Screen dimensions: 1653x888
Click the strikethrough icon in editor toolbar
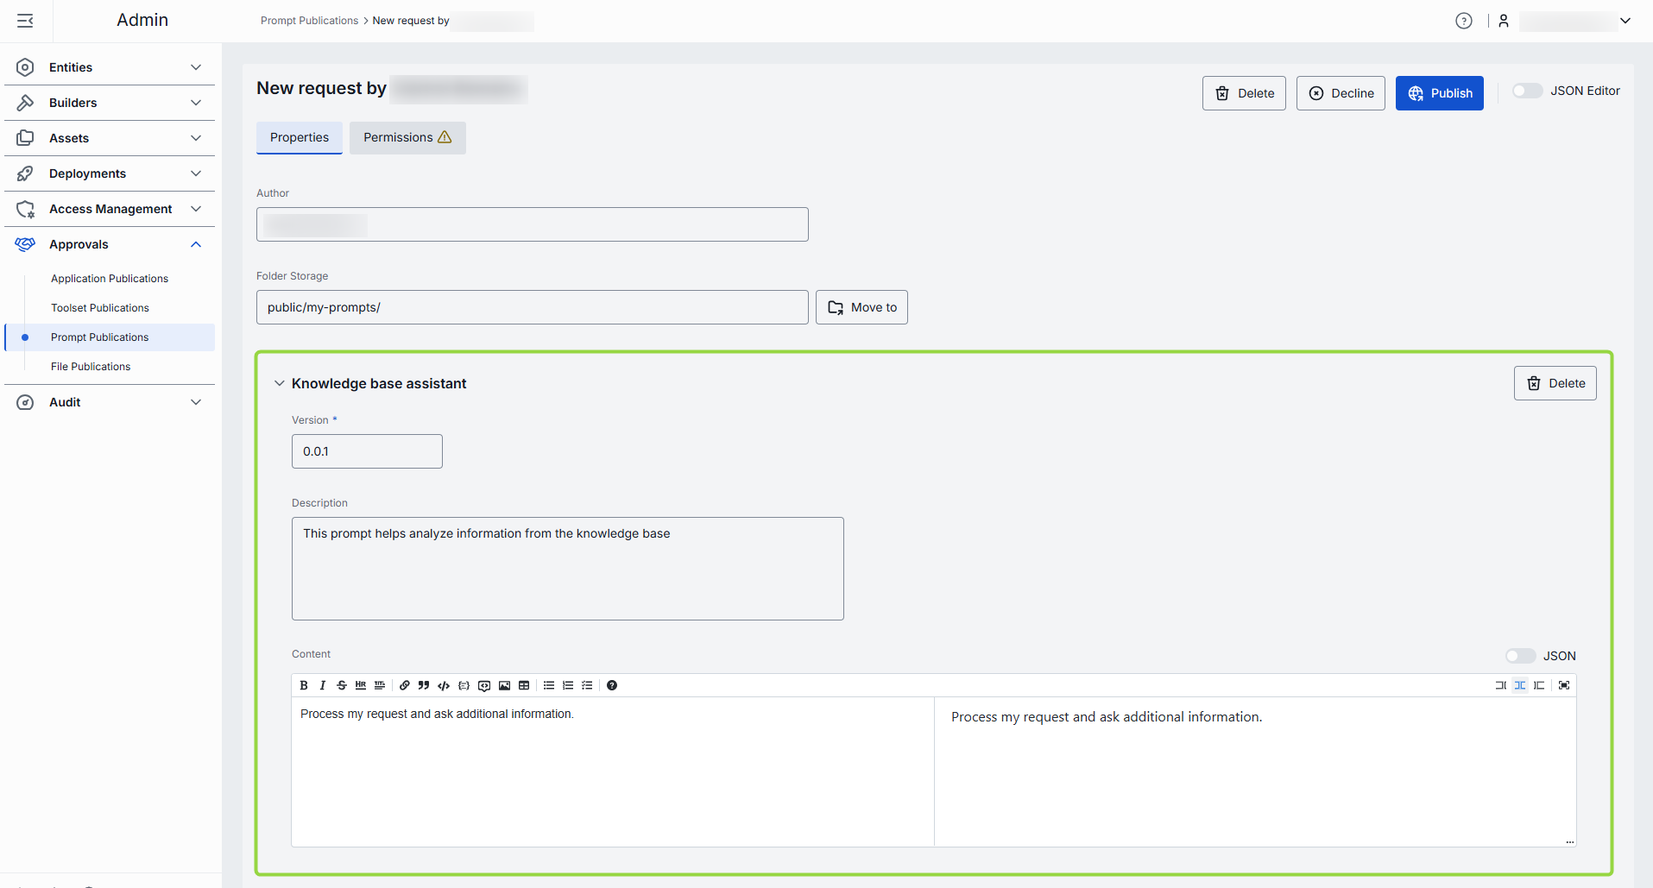pyautogui.click(x=342, y=685)
